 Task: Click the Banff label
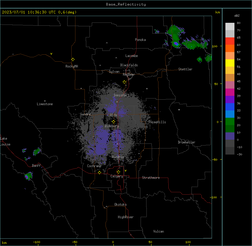[36, 166]
